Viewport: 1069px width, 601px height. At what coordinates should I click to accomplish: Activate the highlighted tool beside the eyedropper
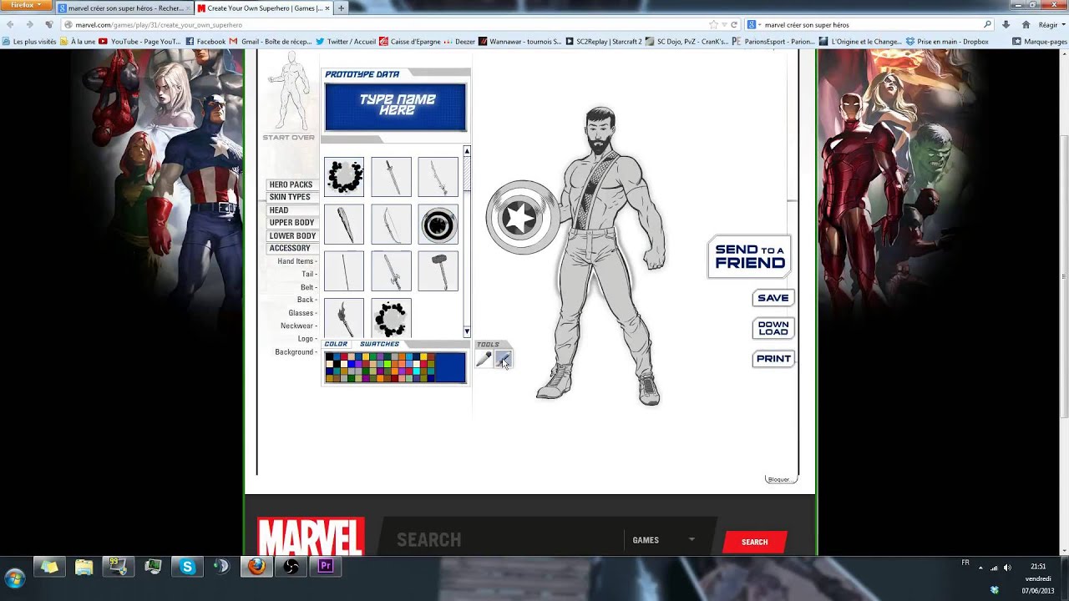click(x=503, y=359)
